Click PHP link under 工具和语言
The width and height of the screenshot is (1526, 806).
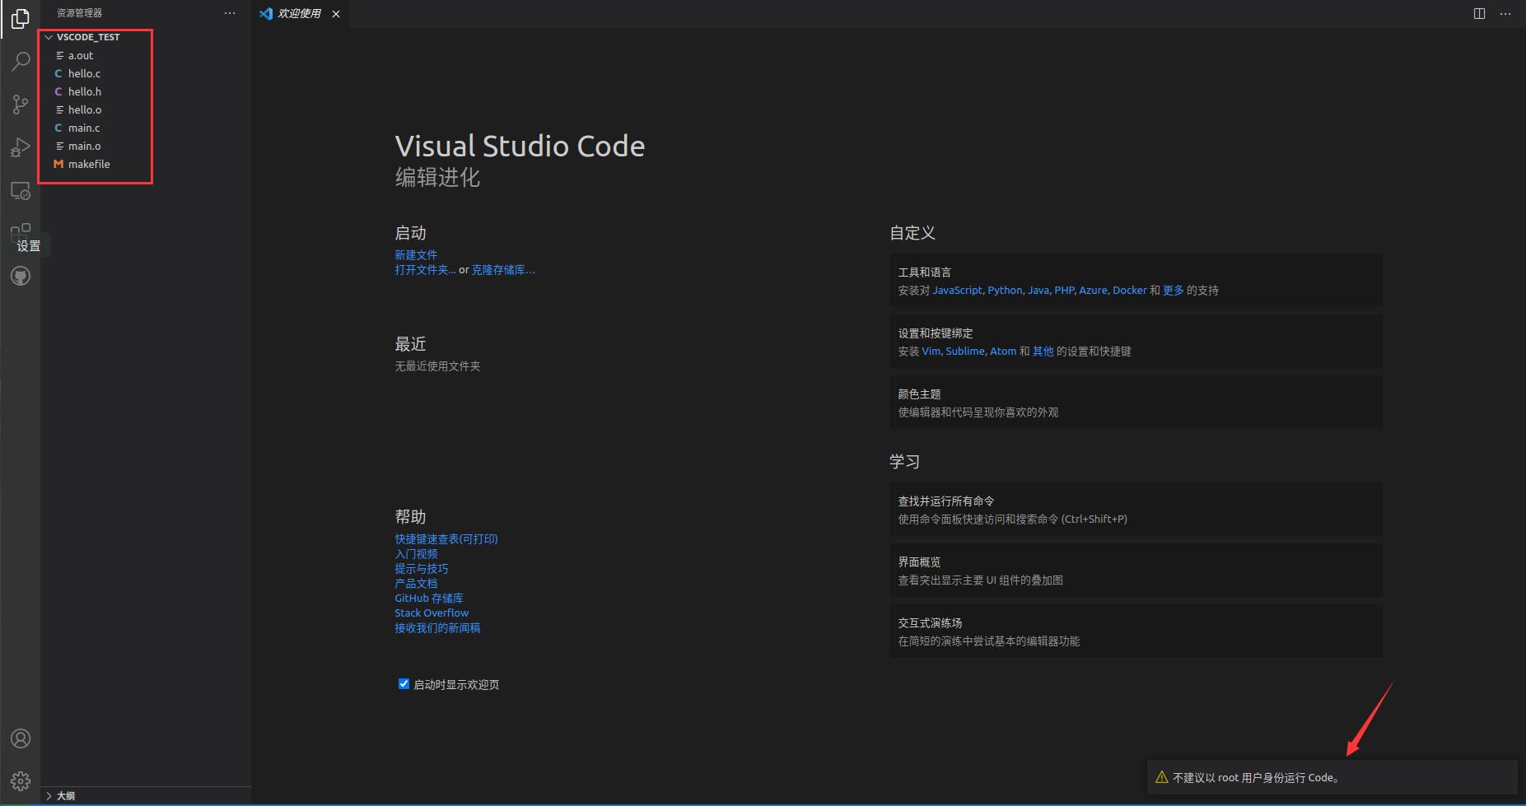pyautogui.click(x=1064, y=291)
